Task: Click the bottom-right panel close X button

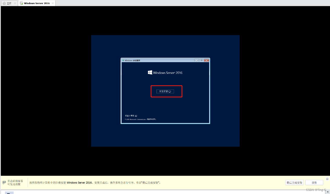Action: click(x=328, y=192)
